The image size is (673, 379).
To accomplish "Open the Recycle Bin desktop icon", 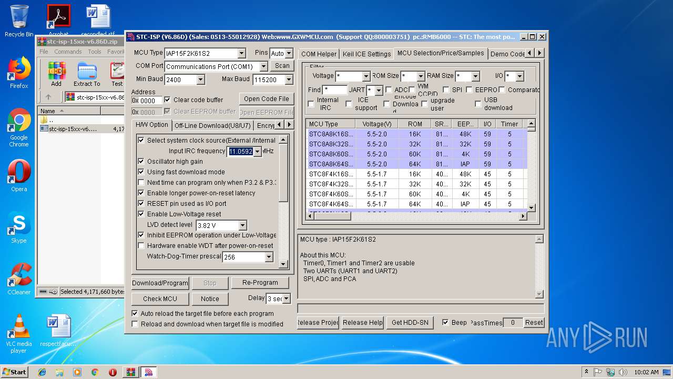I will pyautogui.click(x=19, y=21).
